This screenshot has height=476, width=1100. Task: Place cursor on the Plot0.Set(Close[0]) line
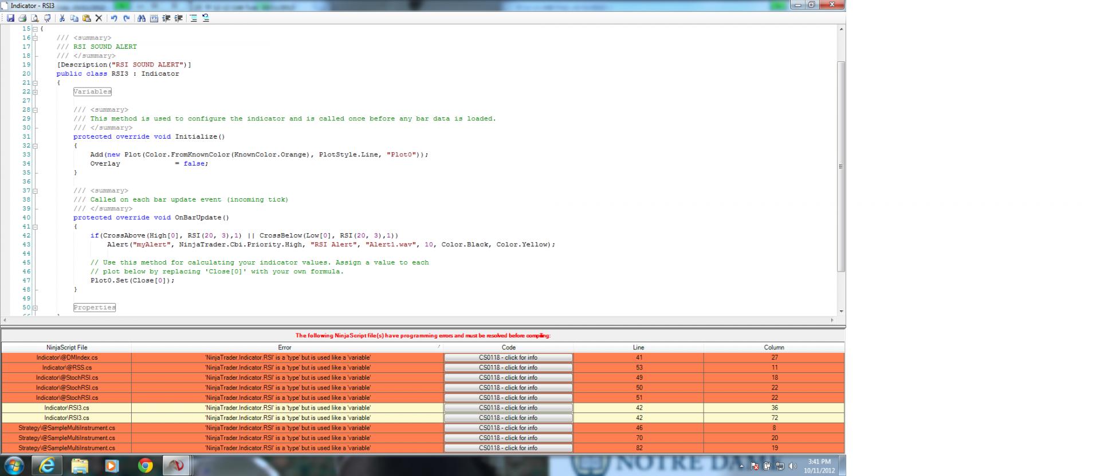tap(132, 281)
